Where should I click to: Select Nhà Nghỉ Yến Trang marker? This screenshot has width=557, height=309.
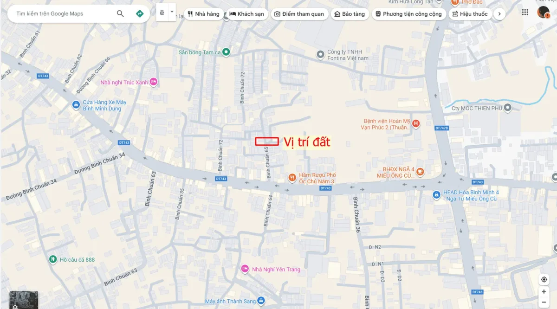point(245,269)
